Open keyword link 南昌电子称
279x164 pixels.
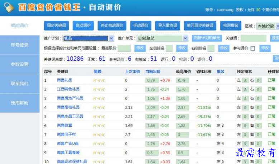pyautogui.click(x=66, y=135)
